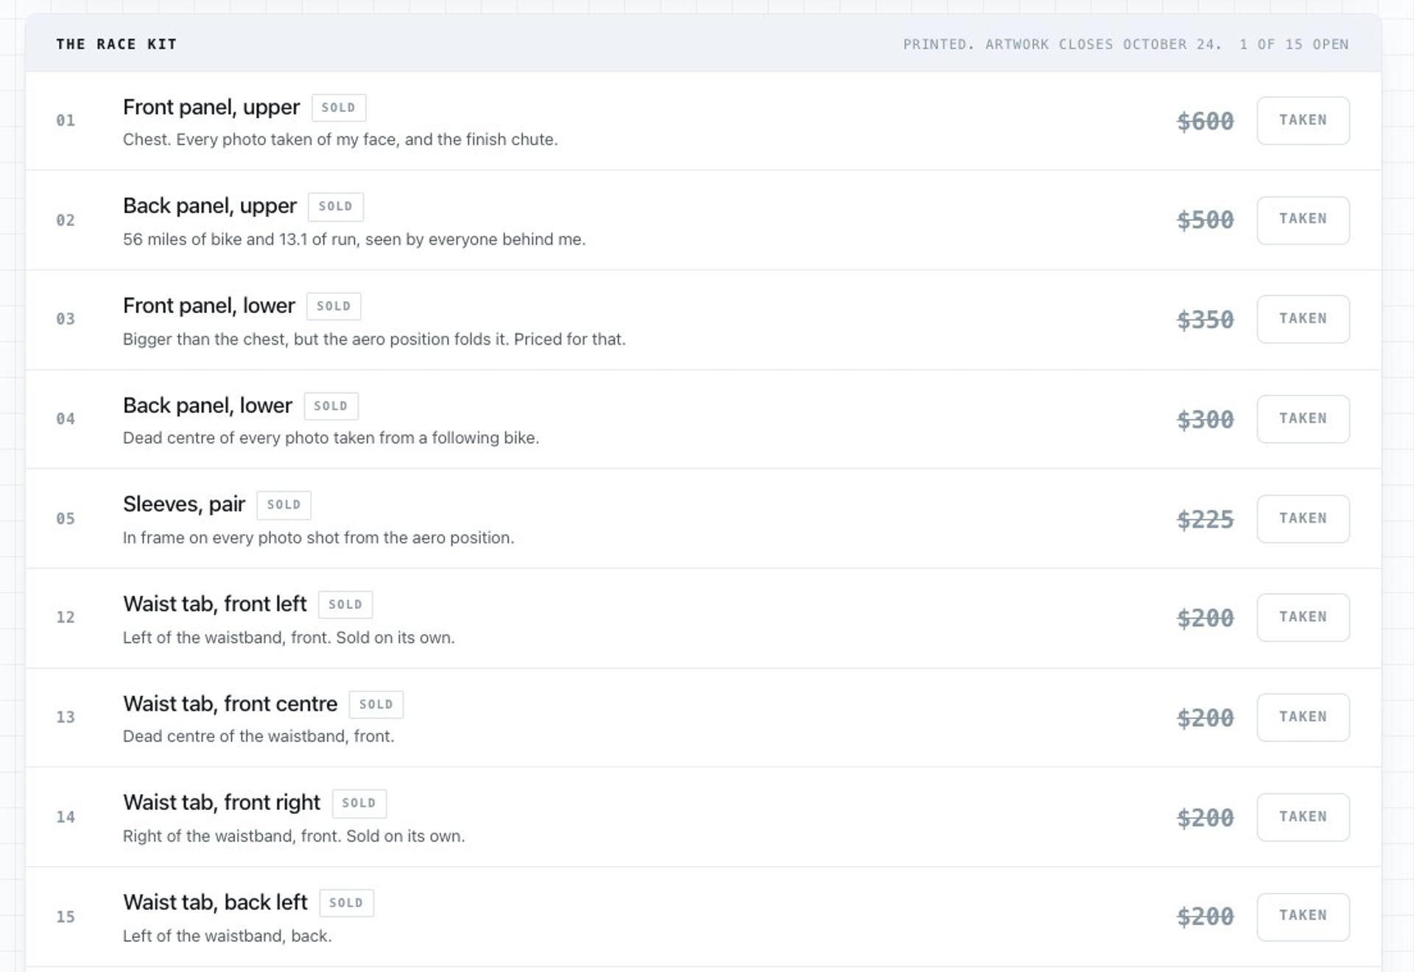1414x972 pixels.
Task: Click the struck-through $500 price
Action: (1206, 220)
